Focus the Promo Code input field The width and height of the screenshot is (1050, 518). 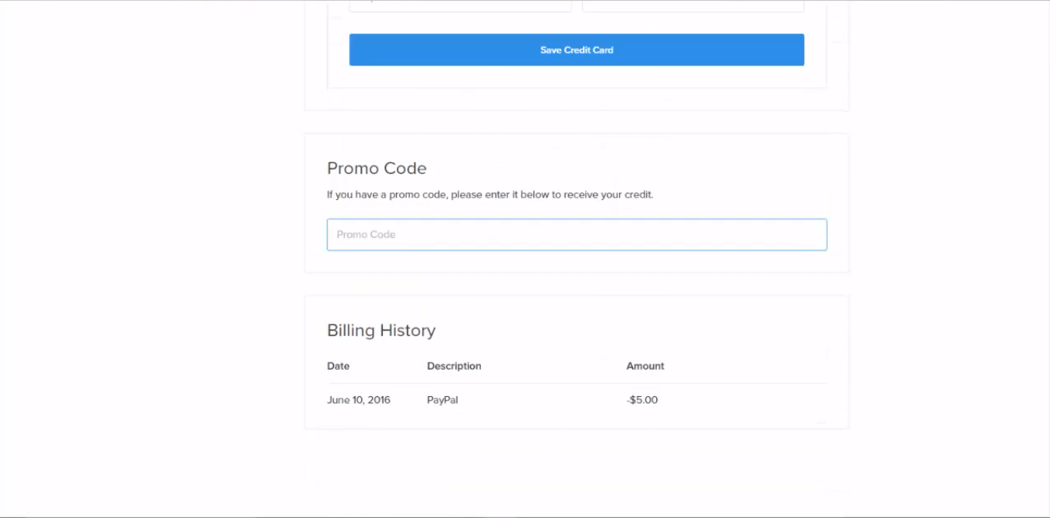[576, 235]
